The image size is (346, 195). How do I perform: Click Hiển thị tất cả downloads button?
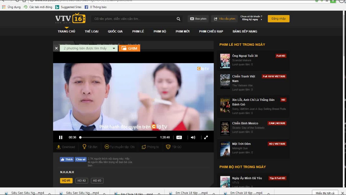click(x=325, y=193)
